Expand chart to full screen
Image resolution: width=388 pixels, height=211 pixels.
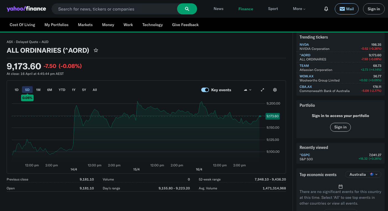262,90
